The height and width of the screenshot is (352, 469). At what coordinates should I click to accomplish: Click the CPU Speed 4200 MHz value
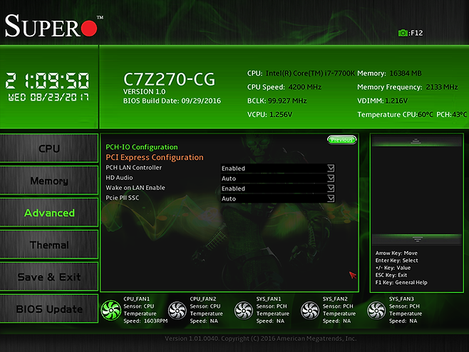pos(305,87)
